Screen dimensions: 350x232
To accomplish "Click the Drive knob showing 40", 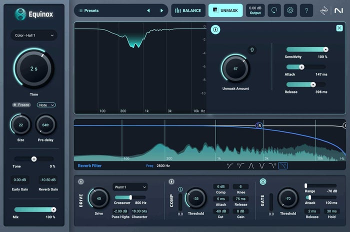I will coord(98,198).
